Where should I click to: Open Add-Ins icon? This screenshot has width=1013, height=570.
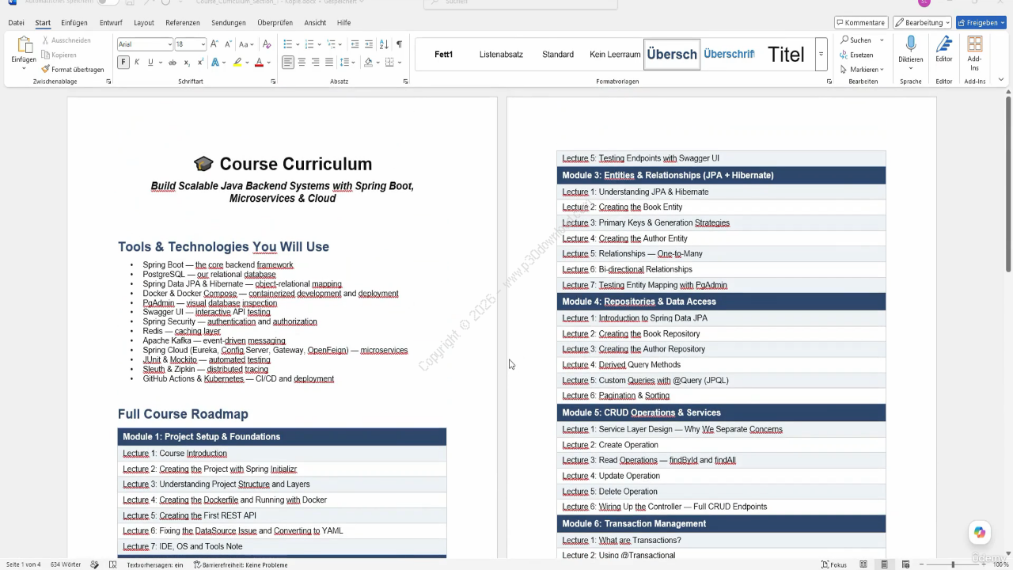(x=975, y=44)
